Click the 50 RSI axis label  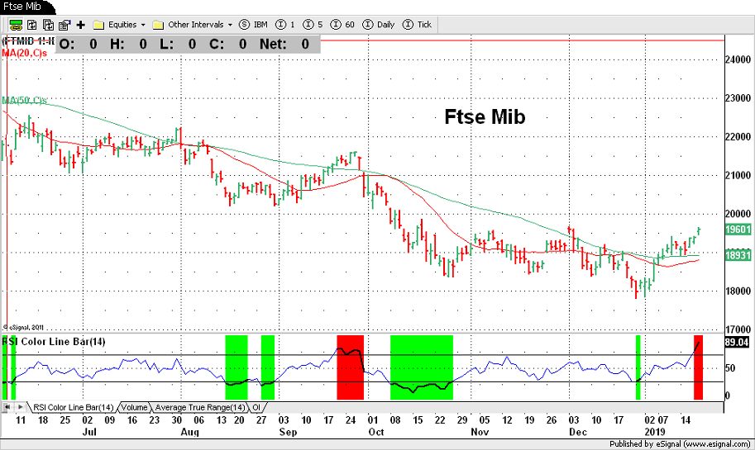pos(730,368)
